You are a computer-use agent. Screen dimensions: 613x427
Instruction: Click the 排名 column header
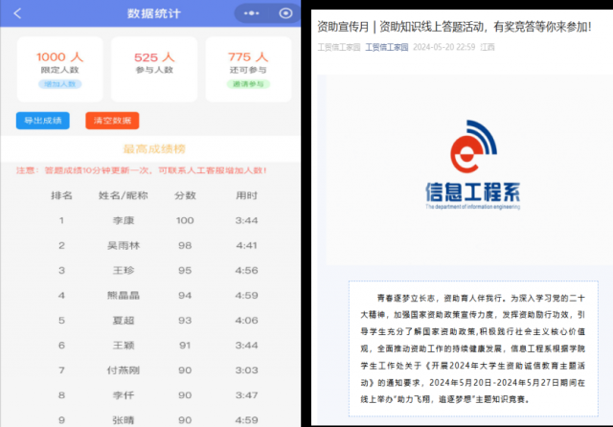pos(61,195)
